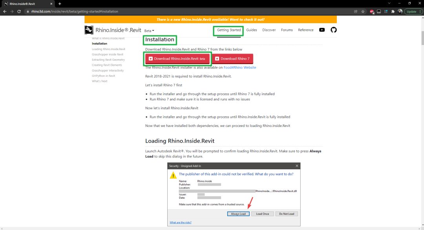Click the Loading Rhino.Inside.Revit heading
The width and height of the screenshot is (424, 230).
pos(180,141)
